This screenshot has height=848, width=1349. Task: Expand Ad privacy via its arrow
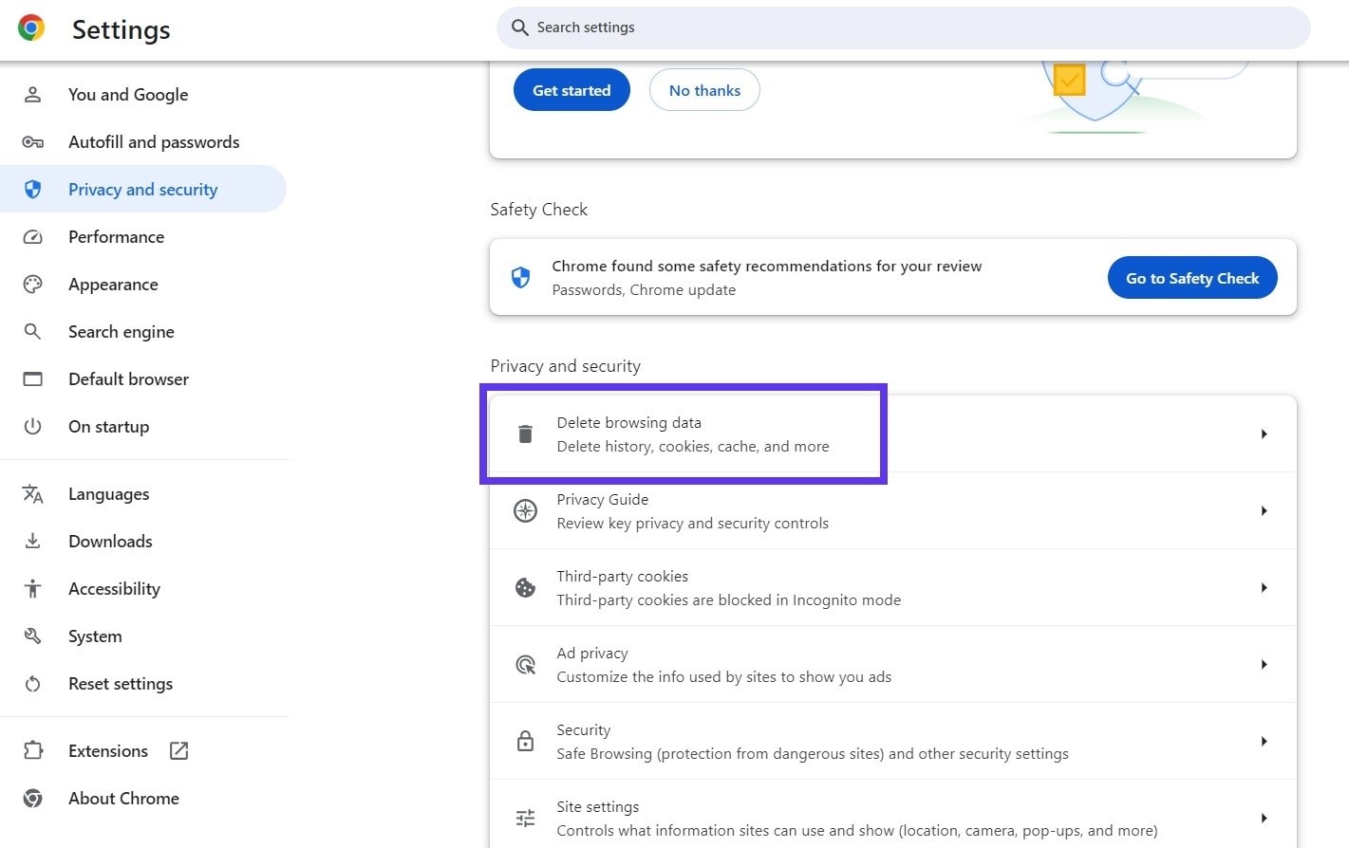[x=1264, y=664]
